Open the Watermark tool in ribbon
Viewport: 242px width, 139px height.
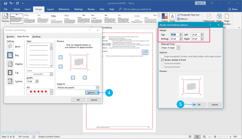pos(209,18)
